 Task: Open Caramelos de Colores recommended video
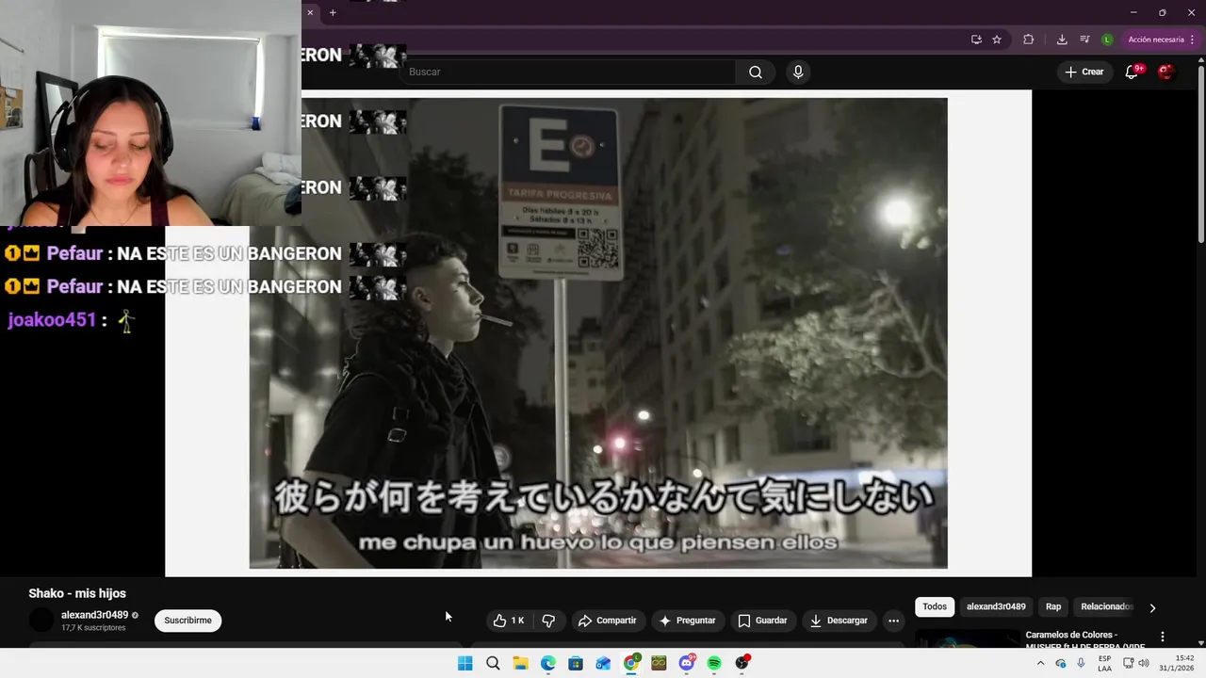click(1085, 639)
